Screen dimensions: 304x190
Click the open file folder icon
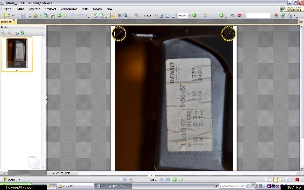6,15
